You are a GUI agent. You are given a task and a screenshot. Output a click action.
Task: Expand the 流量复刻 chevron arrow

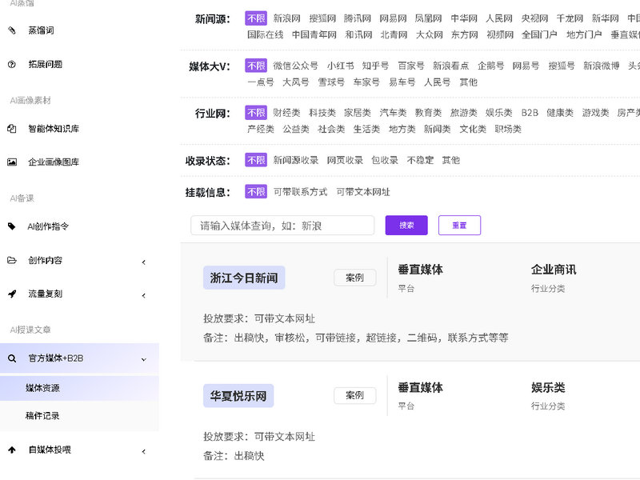[143, 294]
